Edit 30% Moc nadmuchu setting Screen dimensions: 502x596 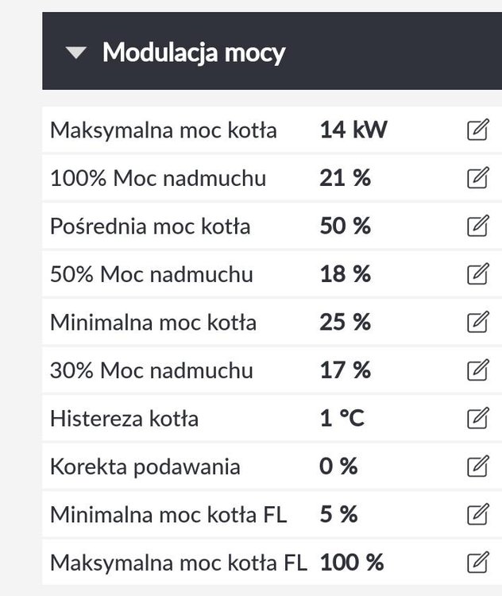[x=477, y=370]
